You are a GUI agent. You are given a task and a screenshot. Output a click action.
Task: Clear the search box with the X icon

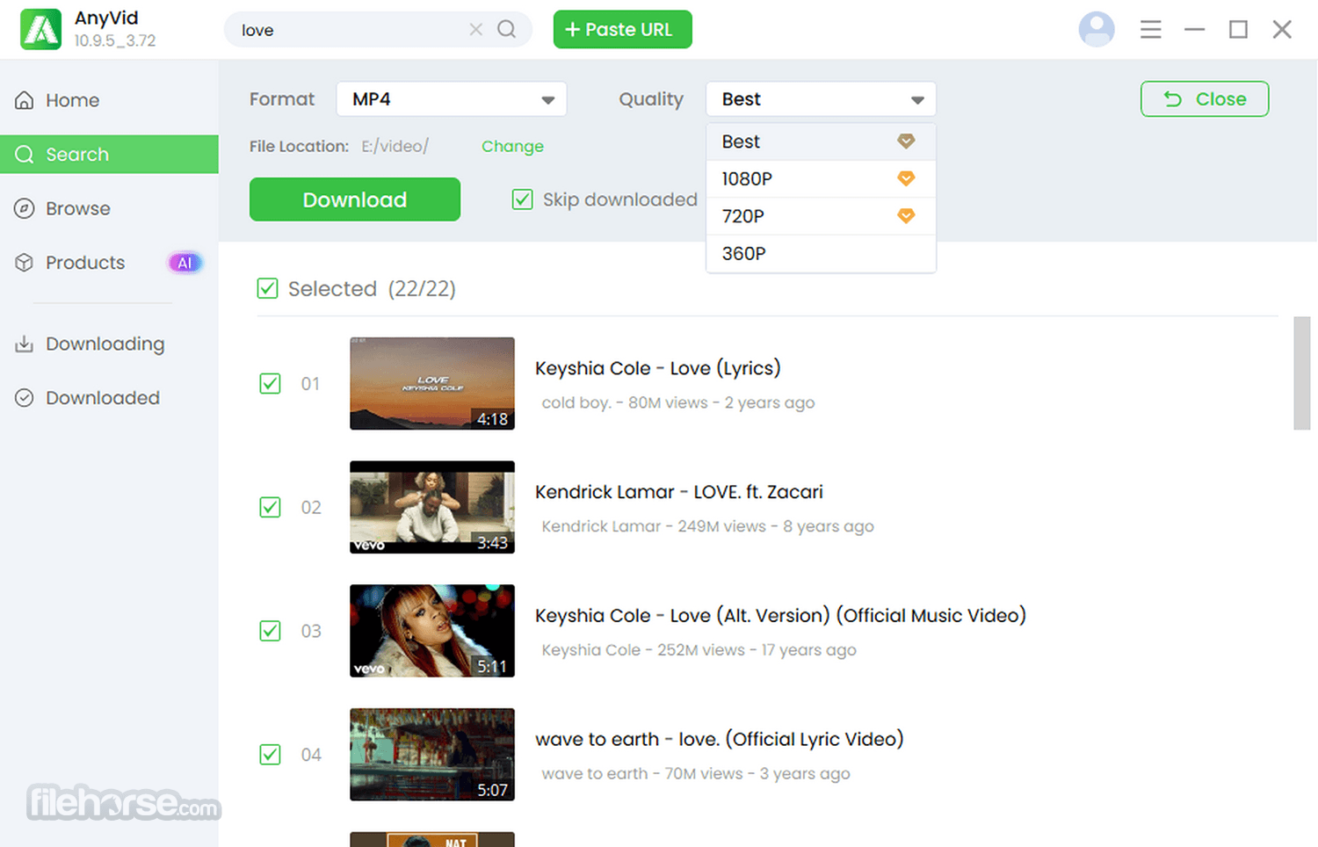click(x=476, y=30)
